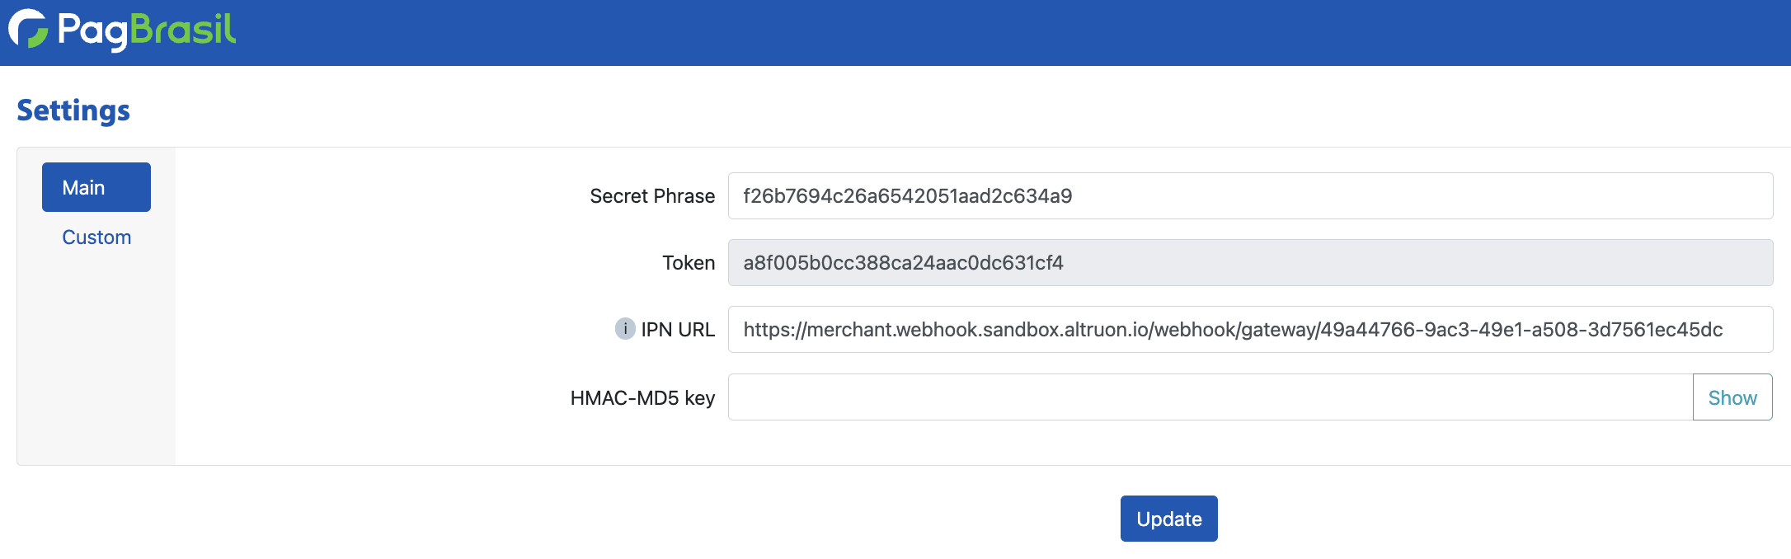Click the info icon beside IPN URL

[x=627, y=330]
